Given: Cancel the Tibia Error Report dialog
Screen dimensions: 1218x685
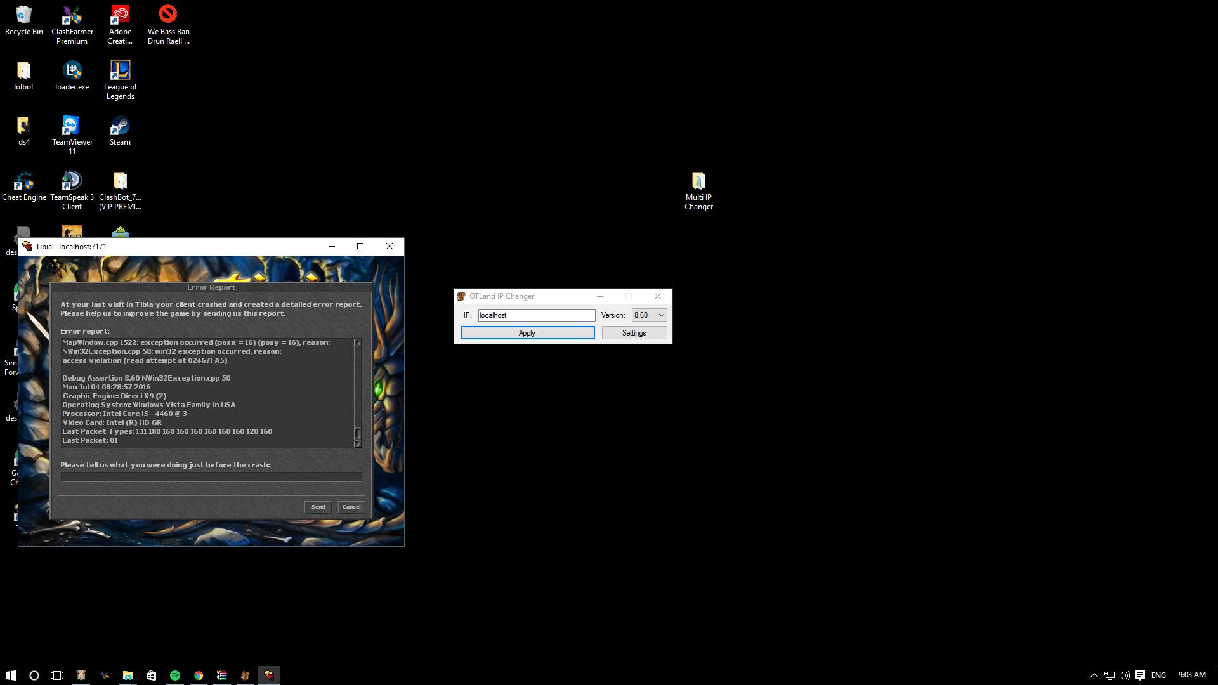Looking at the screenshot, I should coord(351,507).
